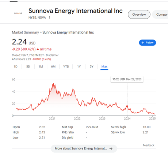Open the Disclaimer link
The height and width of the screenshot is (156, 168).
[52, 55]
